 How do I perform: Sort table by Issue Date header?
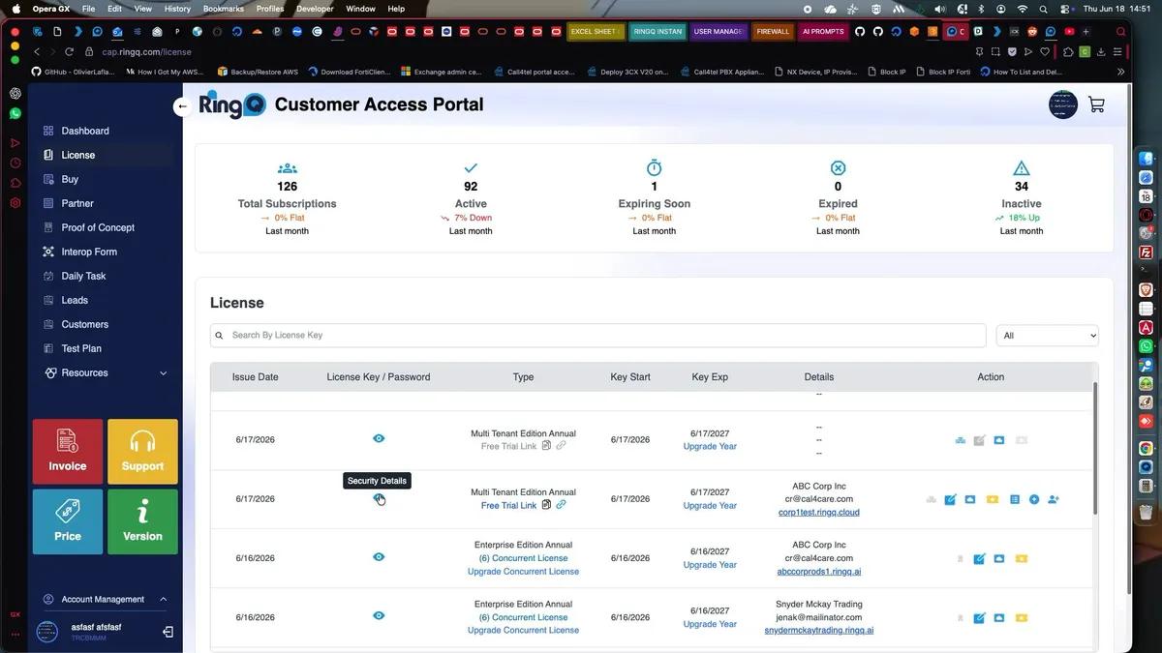pos(255,377)
